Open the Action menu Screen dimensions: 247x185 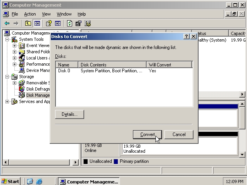(x=30, y=14)
